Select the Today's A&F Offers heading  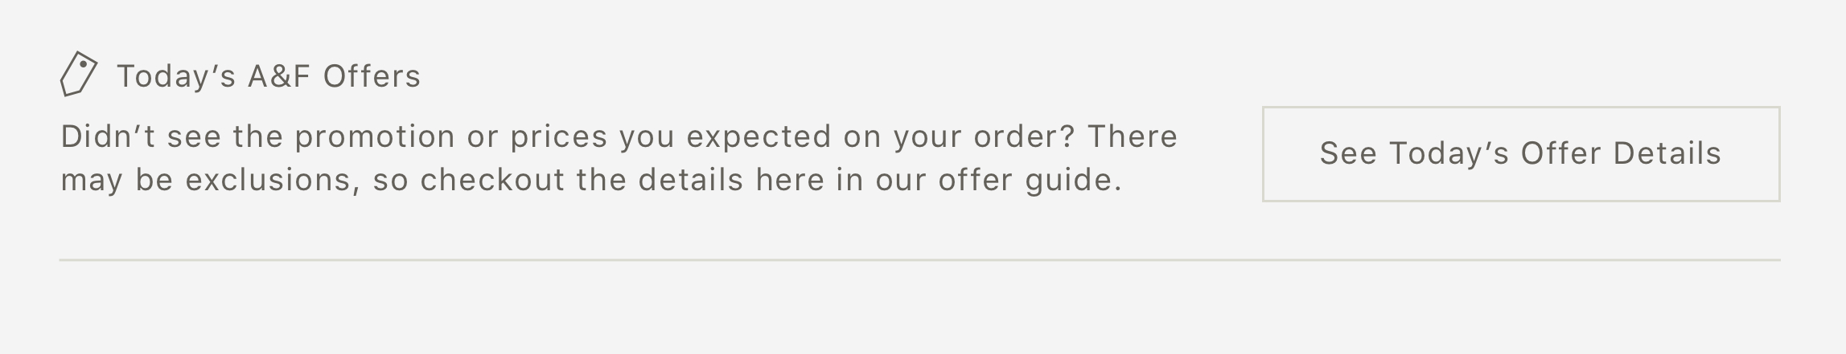[x=269, y=76]
